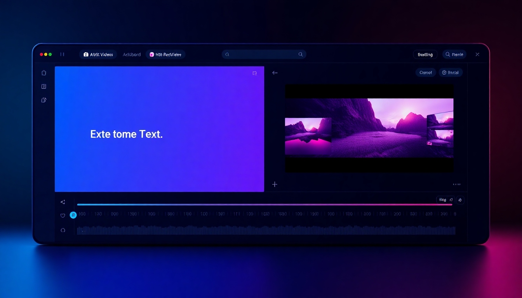Click the gradient timeline progress bar
522x298 pixels.
(264, 204)
